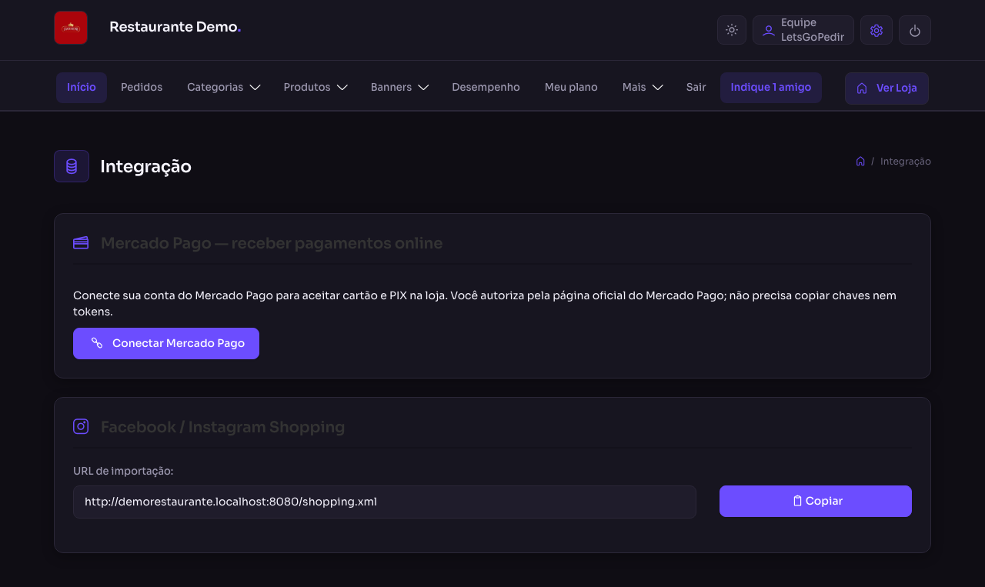This screenshot has height=587, width=985.
Task: Expand the Categorias dropdown
Action: 224,87
